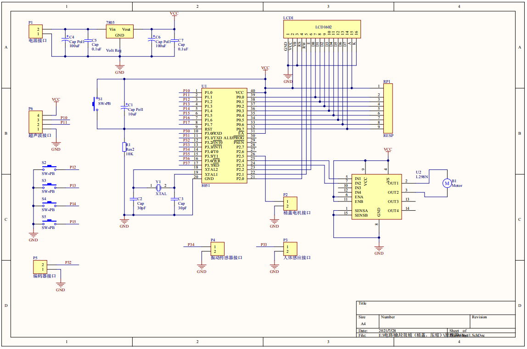The height and width of the screenshot is (349, 527).
Task: Click the Revision field in title block
Action: [x=493, y=321]
